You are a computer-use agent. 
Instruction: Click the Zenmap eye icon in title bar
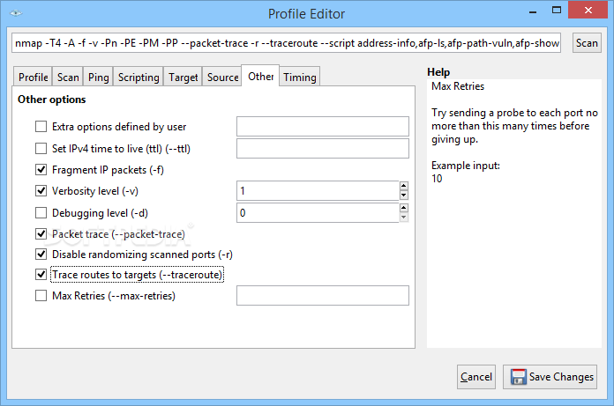point(16,13)
